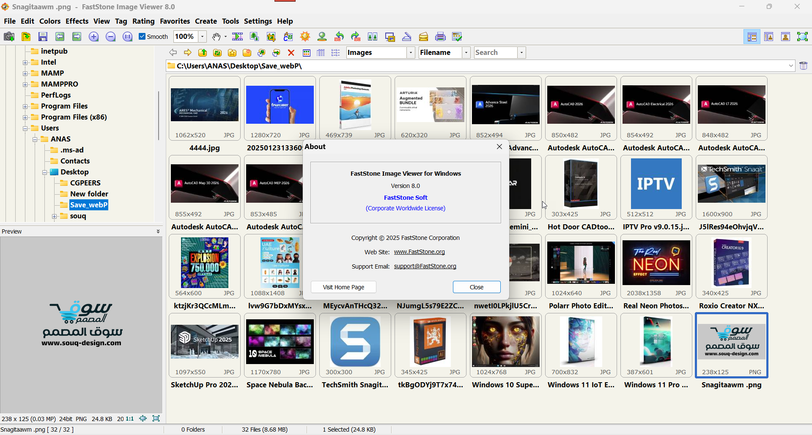
Task: Select the IPTV Pro thumbnail
Action: (656, 188)
